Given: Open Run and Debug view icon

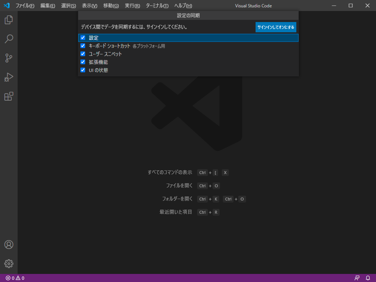Looking at the screenshot, I should tap(9, 77).
